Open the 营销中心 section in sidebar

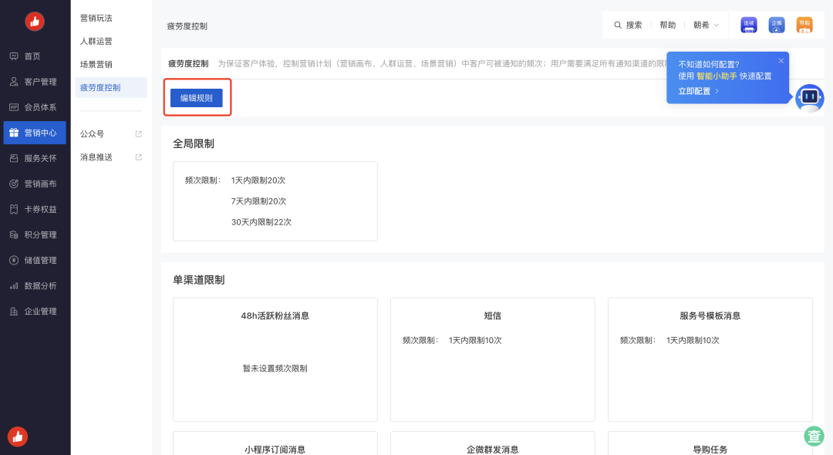click(35, 132)
